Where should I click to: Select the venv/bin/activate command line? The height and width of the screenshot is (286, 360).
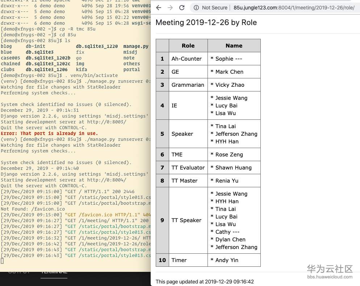click(59, 75)
